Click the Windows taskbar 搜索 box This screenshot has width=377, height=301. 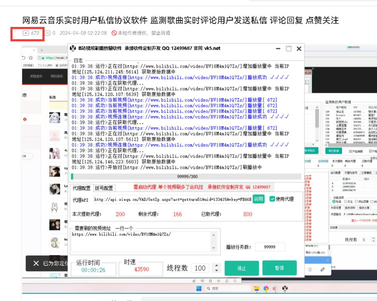click(227, 288)
